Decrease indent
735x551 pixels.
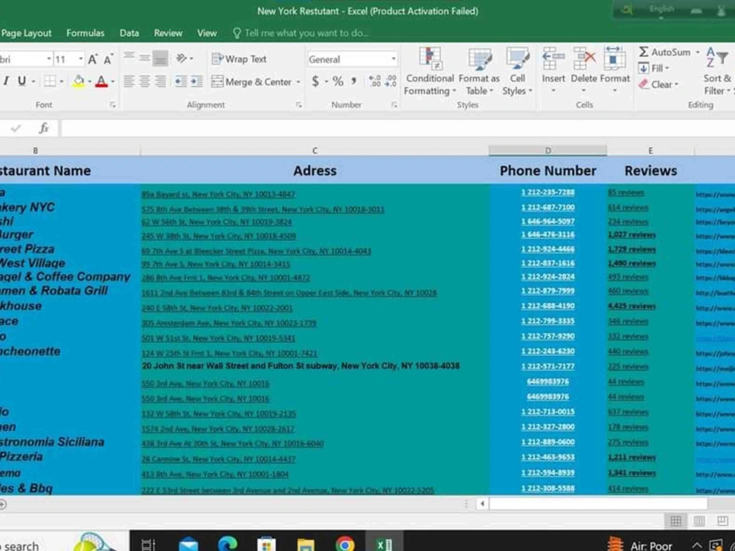tap(181, 82)
